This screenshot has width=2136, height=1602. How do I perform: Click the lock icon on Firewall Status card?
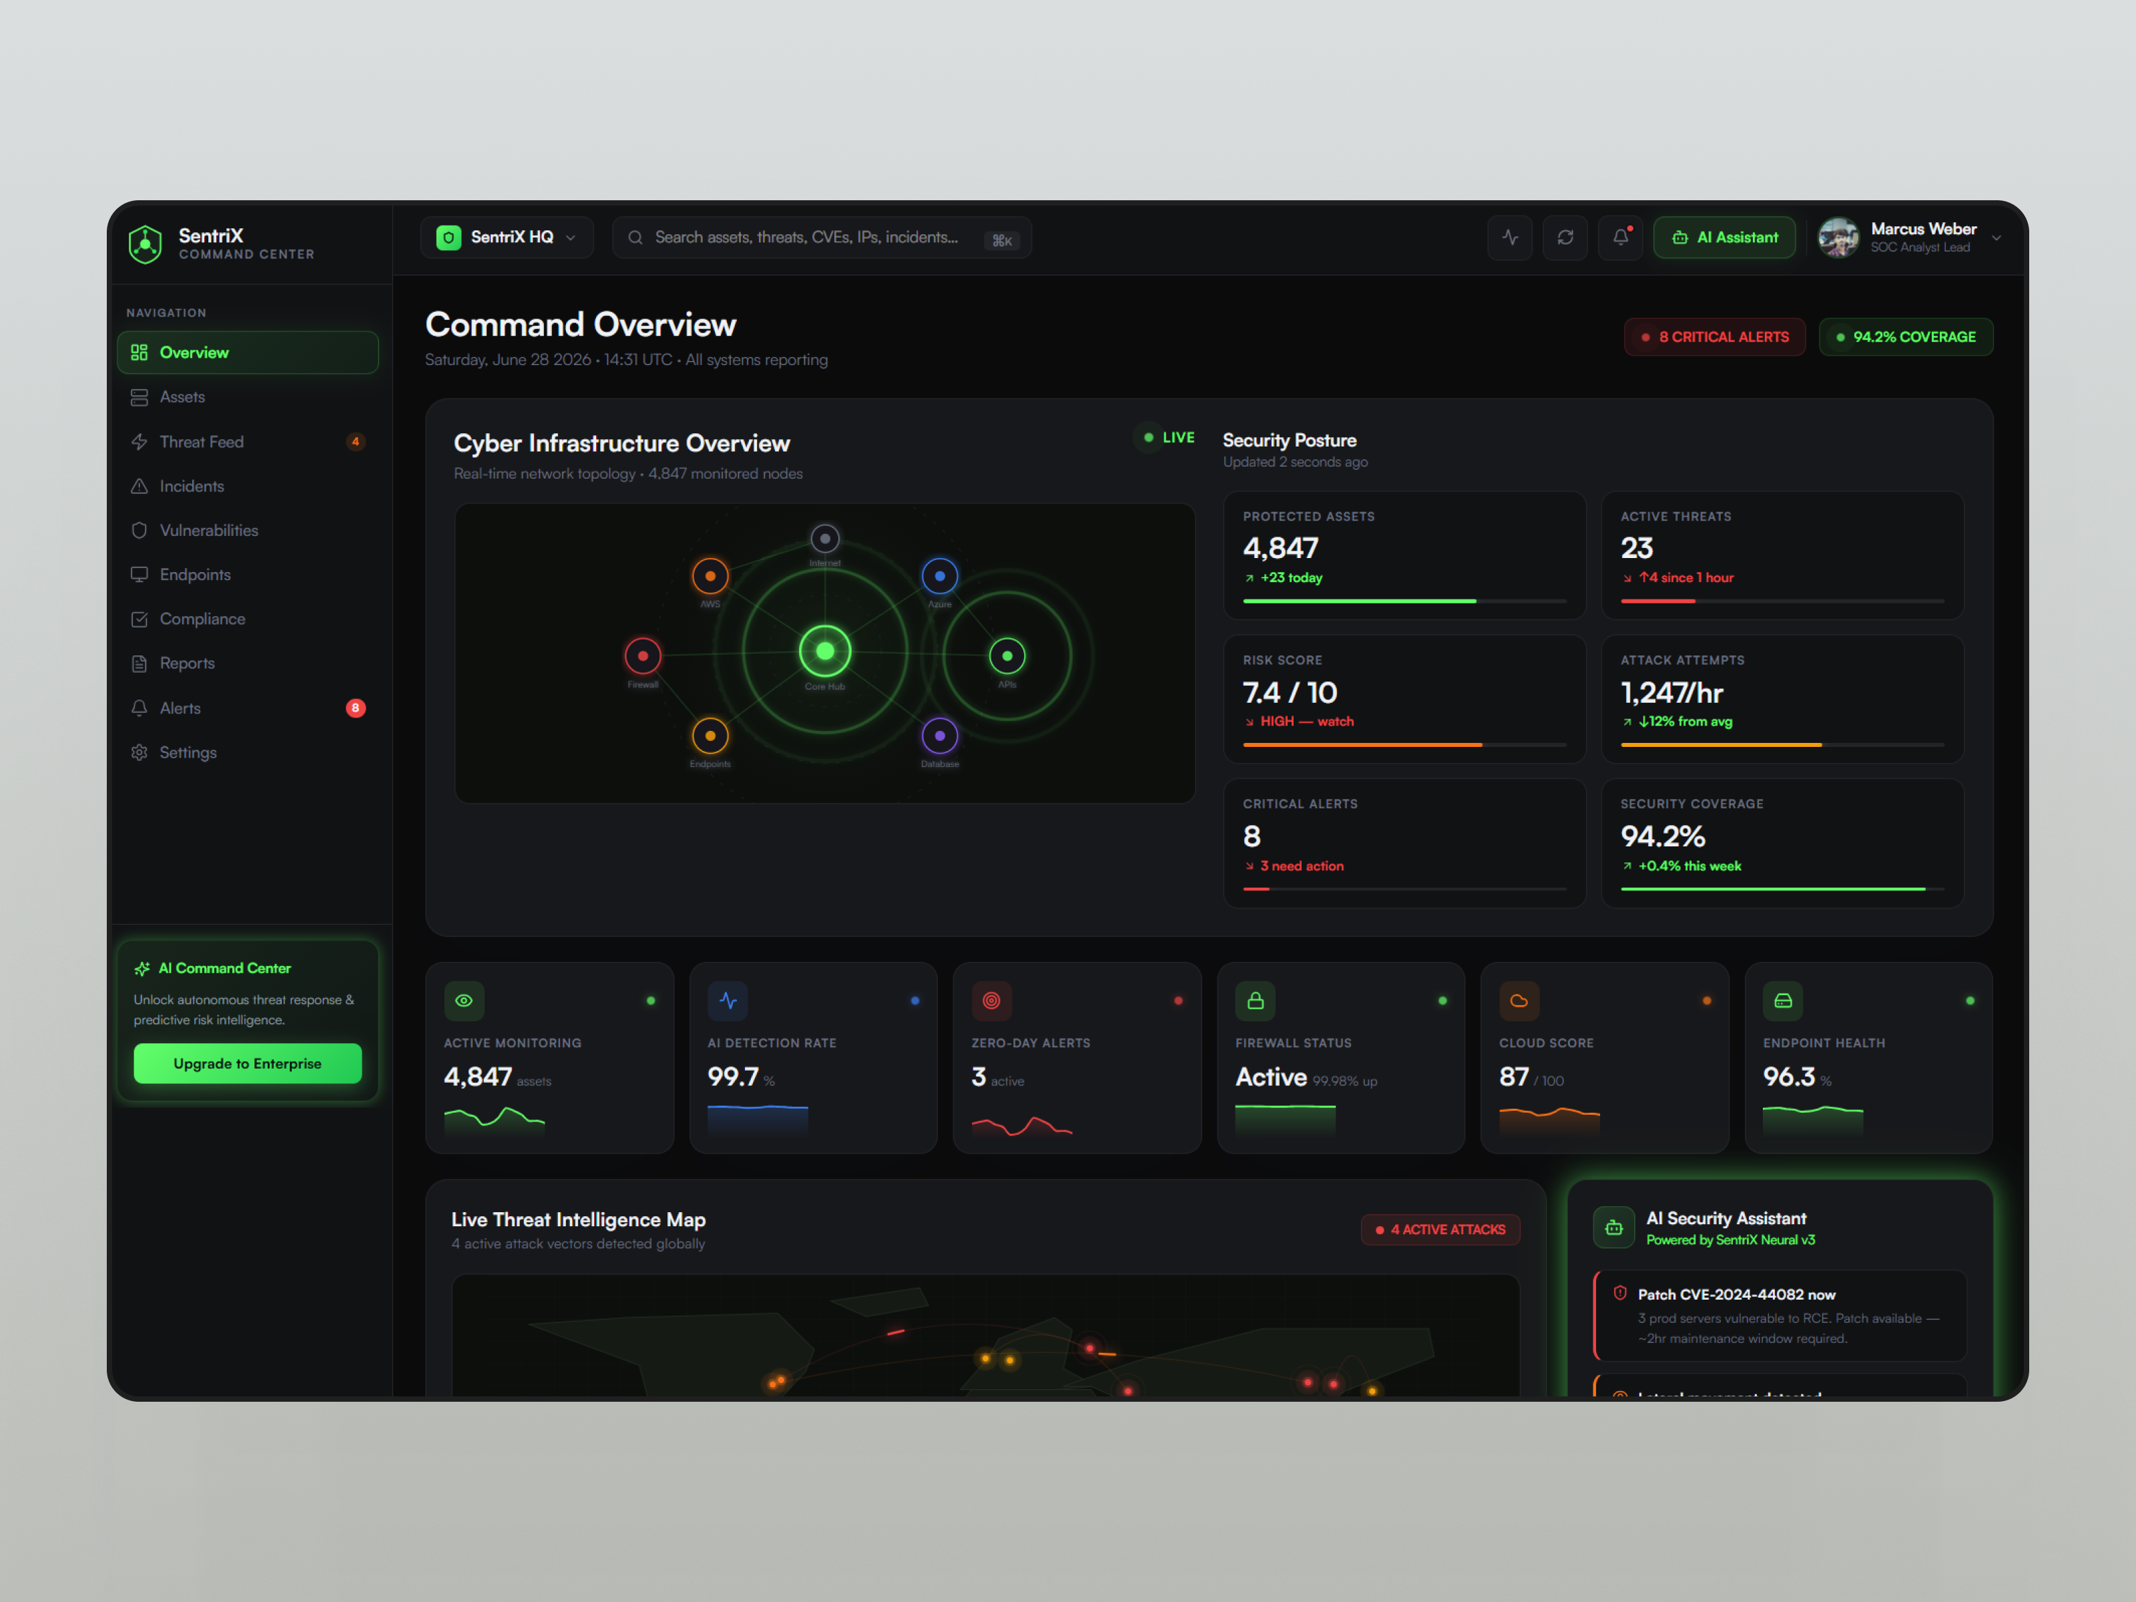[x=1256, y=1001]
